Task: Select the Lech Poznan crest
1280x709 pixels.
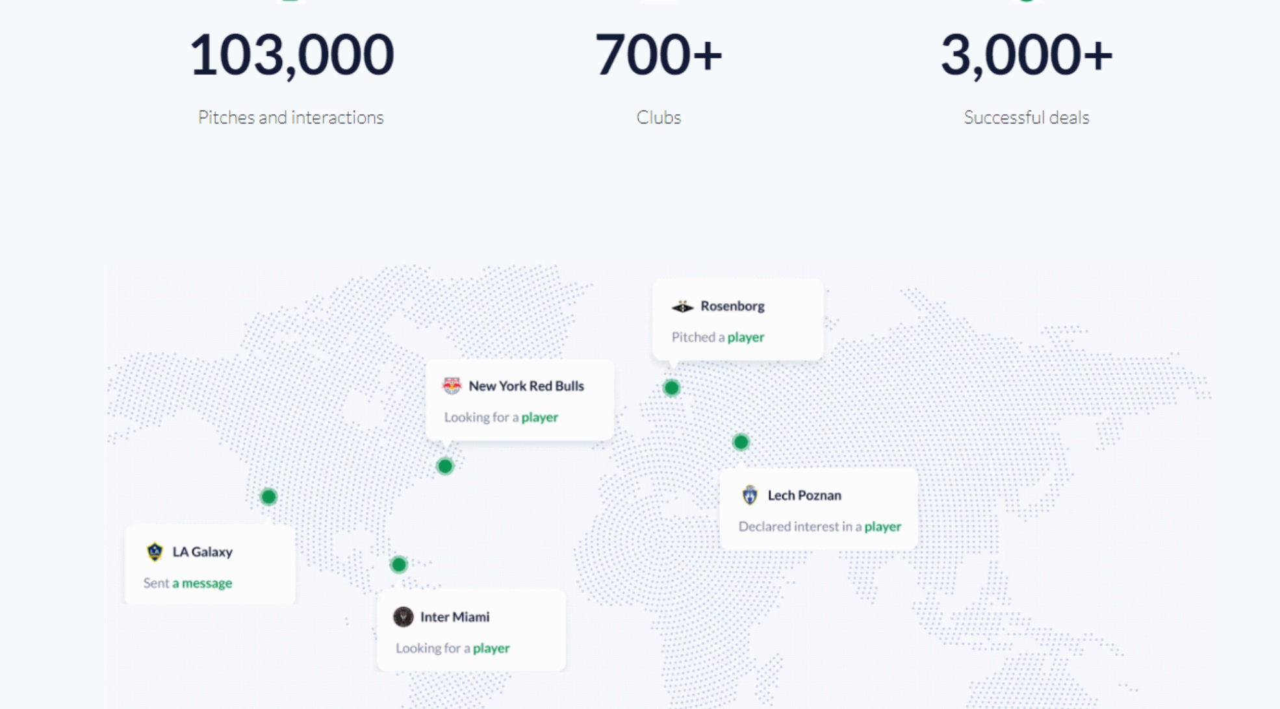Action: [x=750, y=495]
